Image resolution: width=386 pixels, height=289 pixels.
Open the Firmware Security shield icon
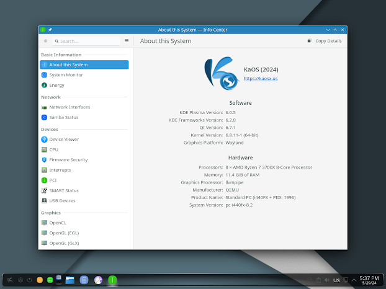(44, 160)
